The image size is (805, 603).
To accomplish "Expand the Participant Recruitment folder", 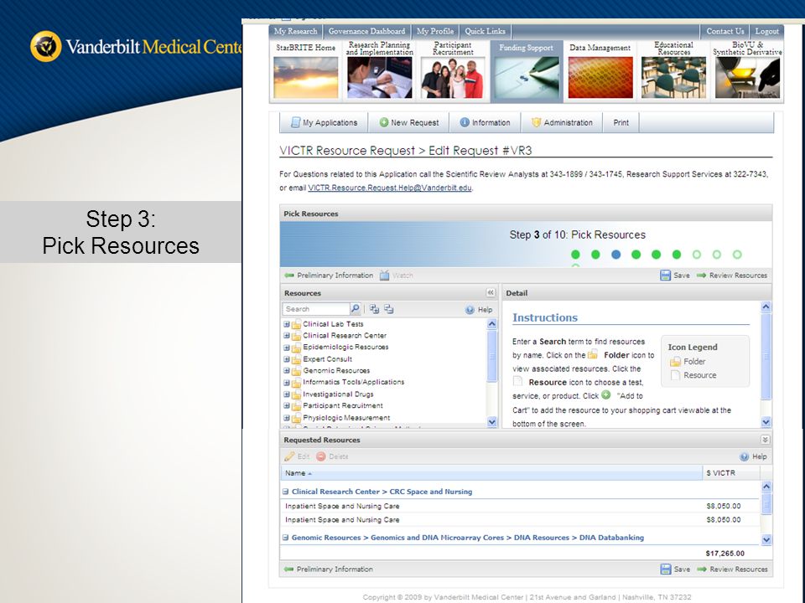I will (x=287, y=405).
